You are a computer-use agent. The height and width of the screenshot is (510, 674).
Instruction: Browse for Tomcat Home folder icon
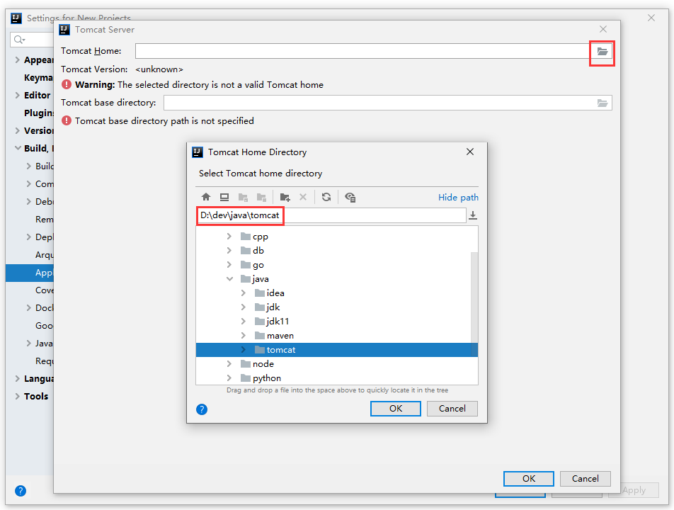[x=602, y=52]
